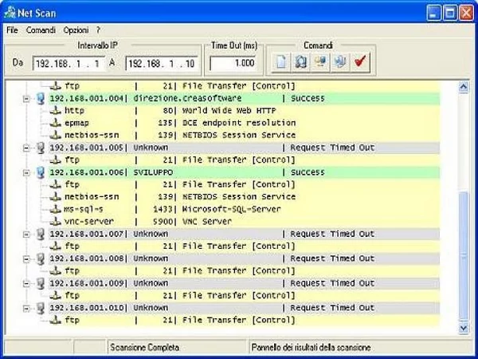Maximize the Net Scan window

click(x=450, y=13)
